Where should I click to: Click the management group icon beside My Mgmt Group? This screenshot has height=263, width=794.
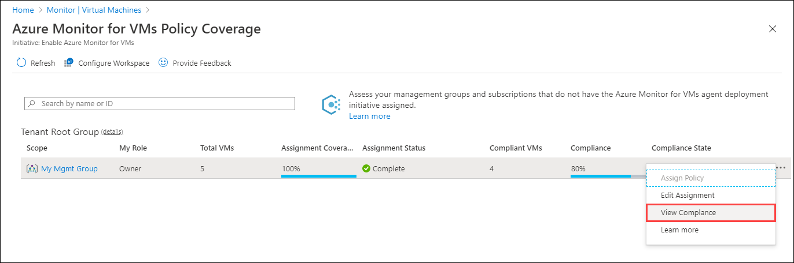click(x=32, y=169)
